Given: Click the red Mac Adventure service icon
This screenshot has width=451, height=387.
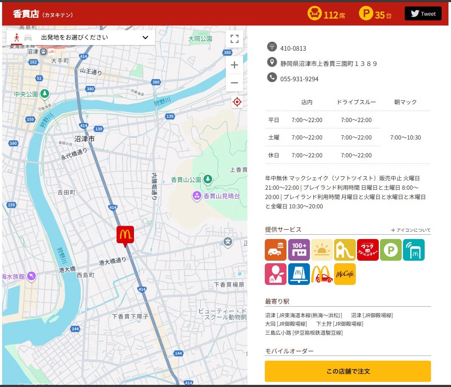Looking at the screenshot, I should coord(368,250).
